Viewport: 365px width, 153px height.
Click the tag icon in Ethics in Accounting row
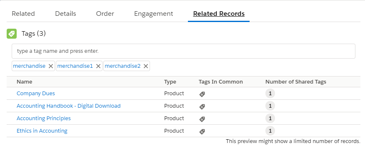pyautogui.click(x=202, y=131)
